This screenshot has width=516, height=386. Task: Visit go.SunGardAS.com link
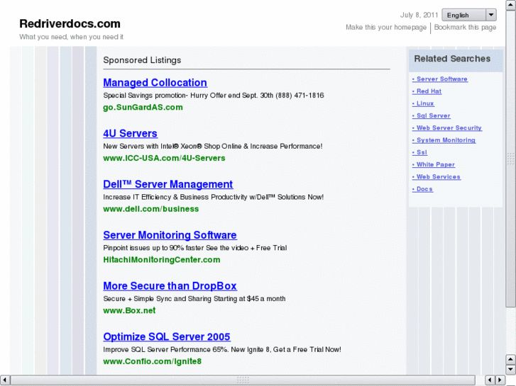(143, 108)
